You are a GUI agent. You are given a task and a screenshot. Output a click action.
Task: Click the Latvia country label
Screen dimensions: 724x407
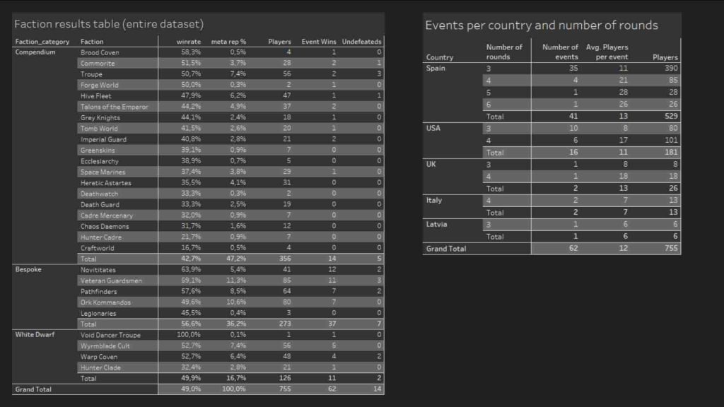click(436, 224)
